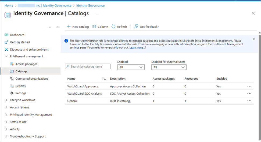
Task: Open the Dashboard icon in sidebar
Action: 7,35
